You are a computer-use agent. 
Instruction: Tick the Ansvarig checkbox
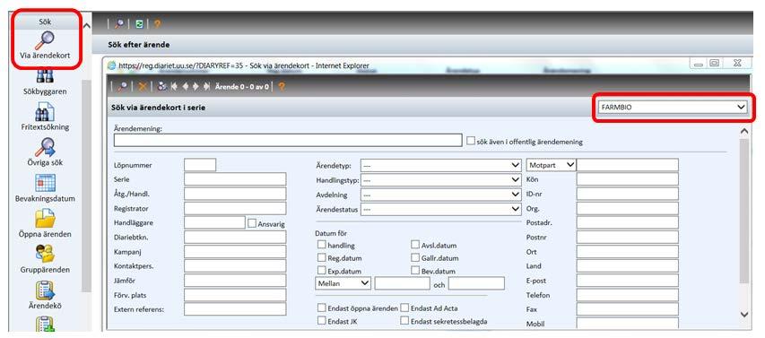pos(252,223)
